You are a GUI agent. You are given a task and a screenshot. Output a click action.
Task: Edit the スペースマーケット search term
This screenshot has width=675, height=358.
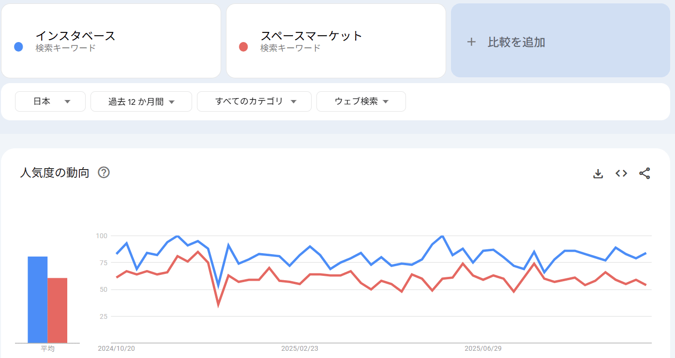tap(311, 36)
